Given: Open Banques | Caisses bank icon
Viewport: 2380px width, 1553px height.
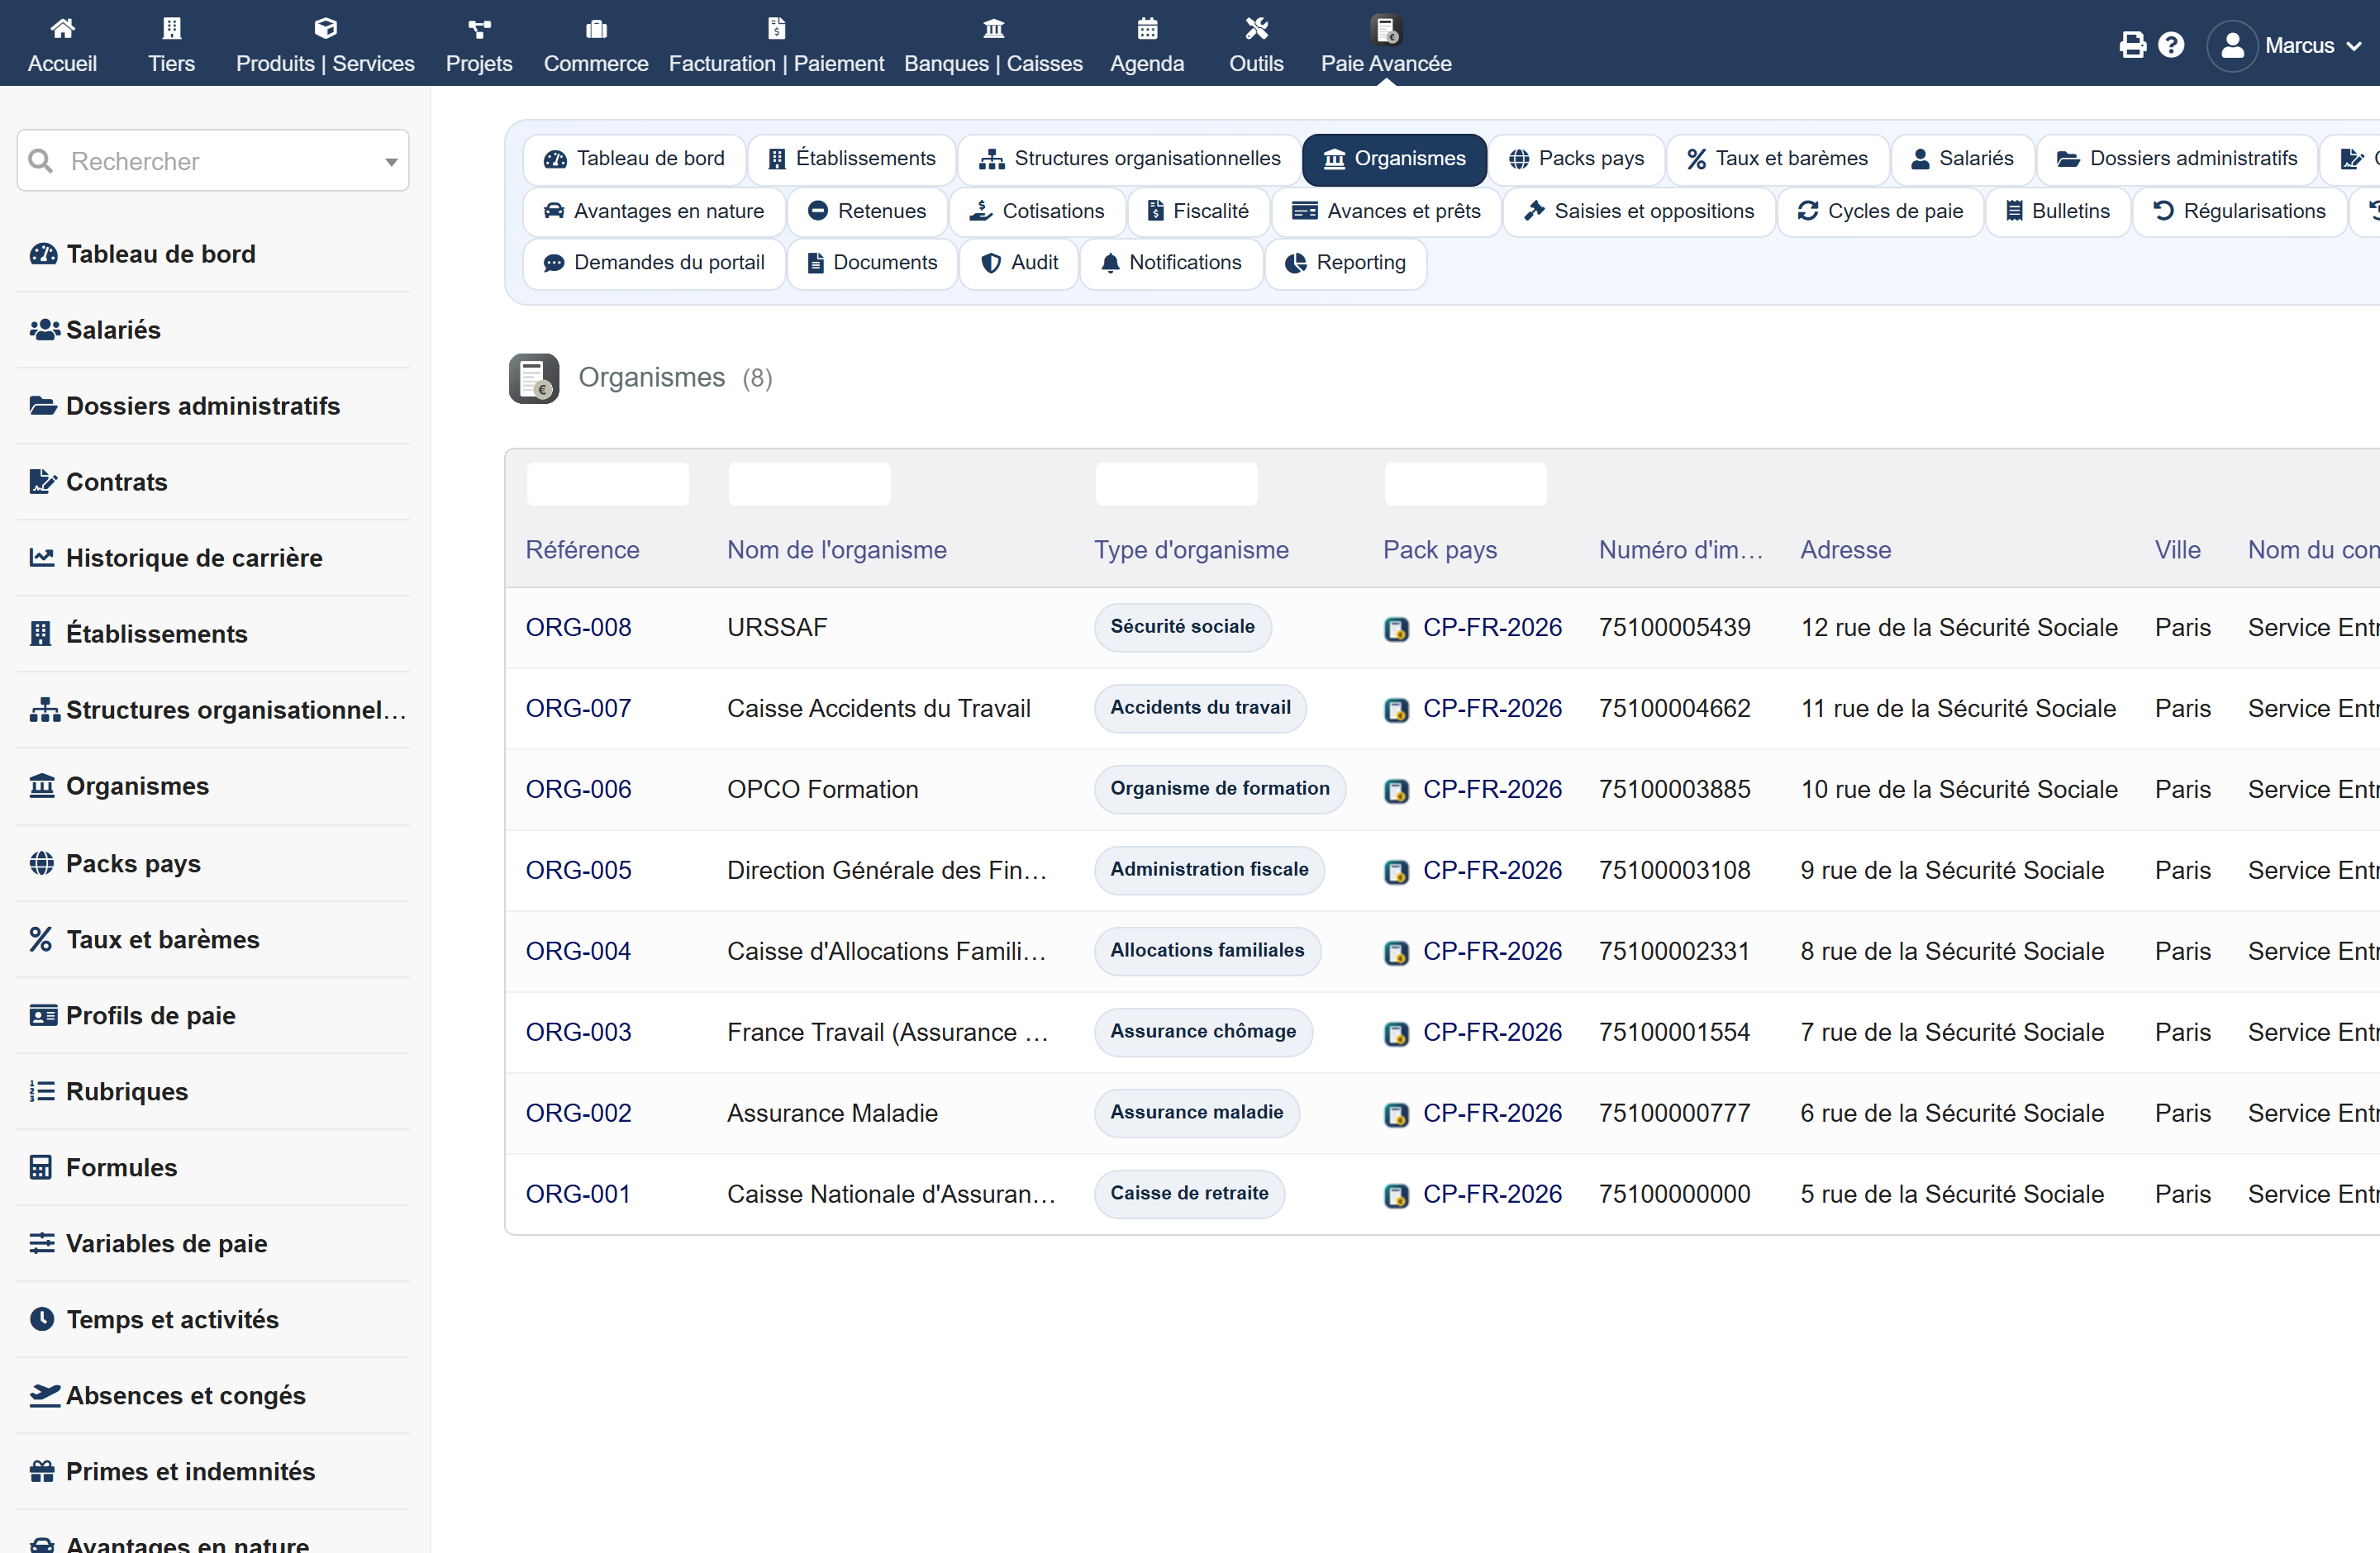Looking at the screenshot, I should point(993,28).
